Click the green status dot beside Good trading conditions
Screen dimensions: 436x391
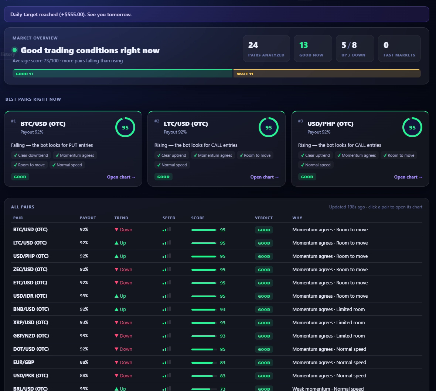pos(15,50)
